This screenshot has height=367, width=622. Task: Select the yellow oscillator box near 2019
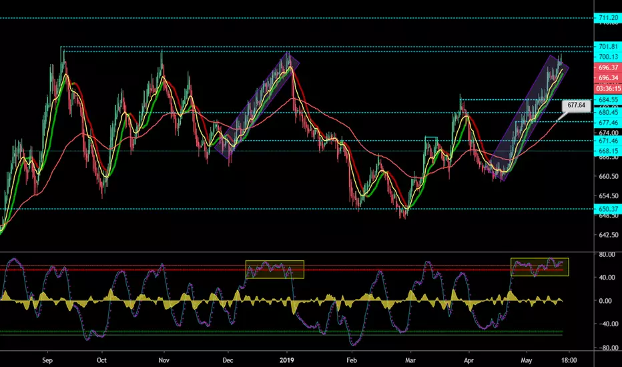[x=275, y=270]
